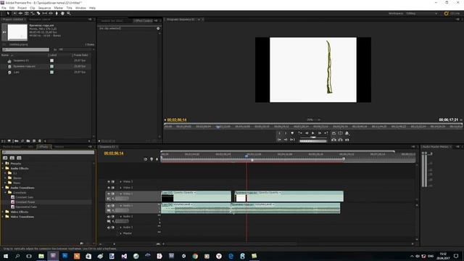
Task: Mute the Audio 3 track speaker
Action: pos(109,227)
